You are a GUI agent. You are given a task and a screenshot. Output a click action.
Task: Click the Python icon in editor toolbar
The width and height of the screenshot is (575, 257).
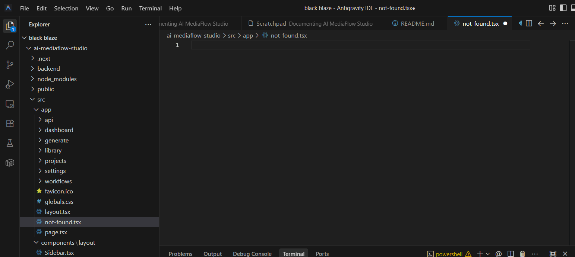pos(520,23)
